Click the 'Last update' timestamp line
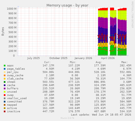The width and height of the screenshot is (135, 121). coord(101,115)
